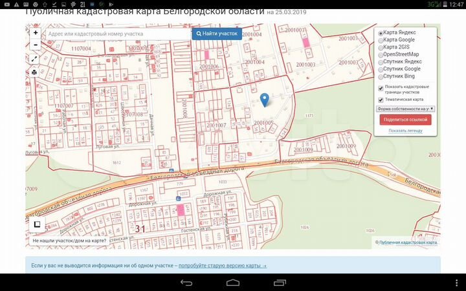Zoom out with the minus button
Screen dimensions: 466x291
point(35,45)
